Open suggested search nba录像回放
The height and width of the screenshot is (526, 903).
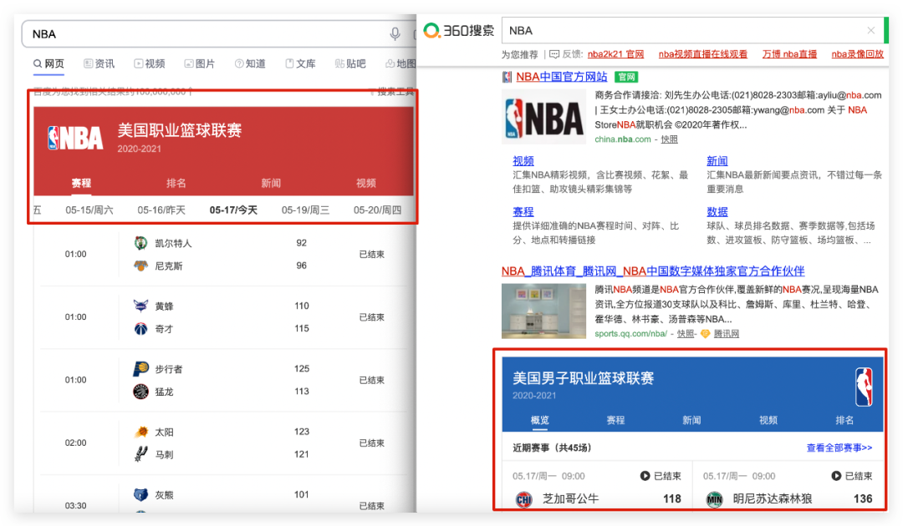[858, 54]
